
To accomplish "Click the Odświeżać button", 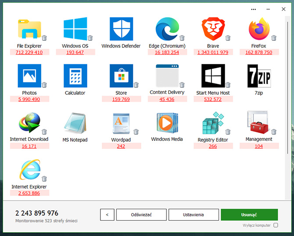I will pos(141,215).
